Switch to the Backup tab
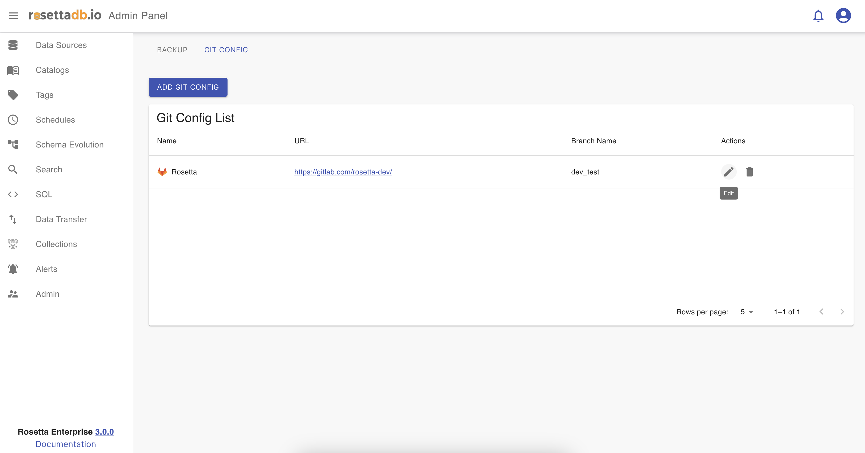 tap(172, 50)
